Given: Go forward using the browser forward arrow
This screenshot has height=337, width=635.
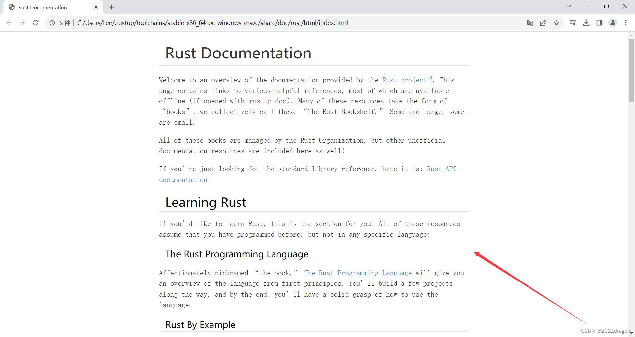Looking at the screenshot, I should click(x=22, y=23).
